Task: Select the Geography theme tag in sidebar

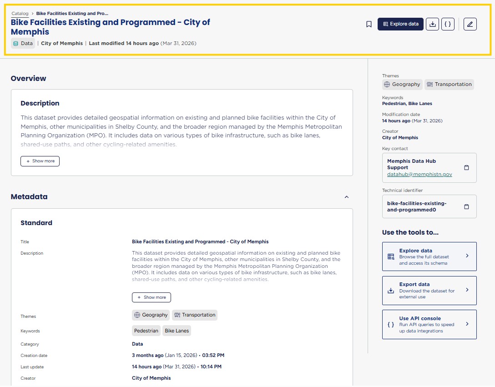Action: point(402,85)
